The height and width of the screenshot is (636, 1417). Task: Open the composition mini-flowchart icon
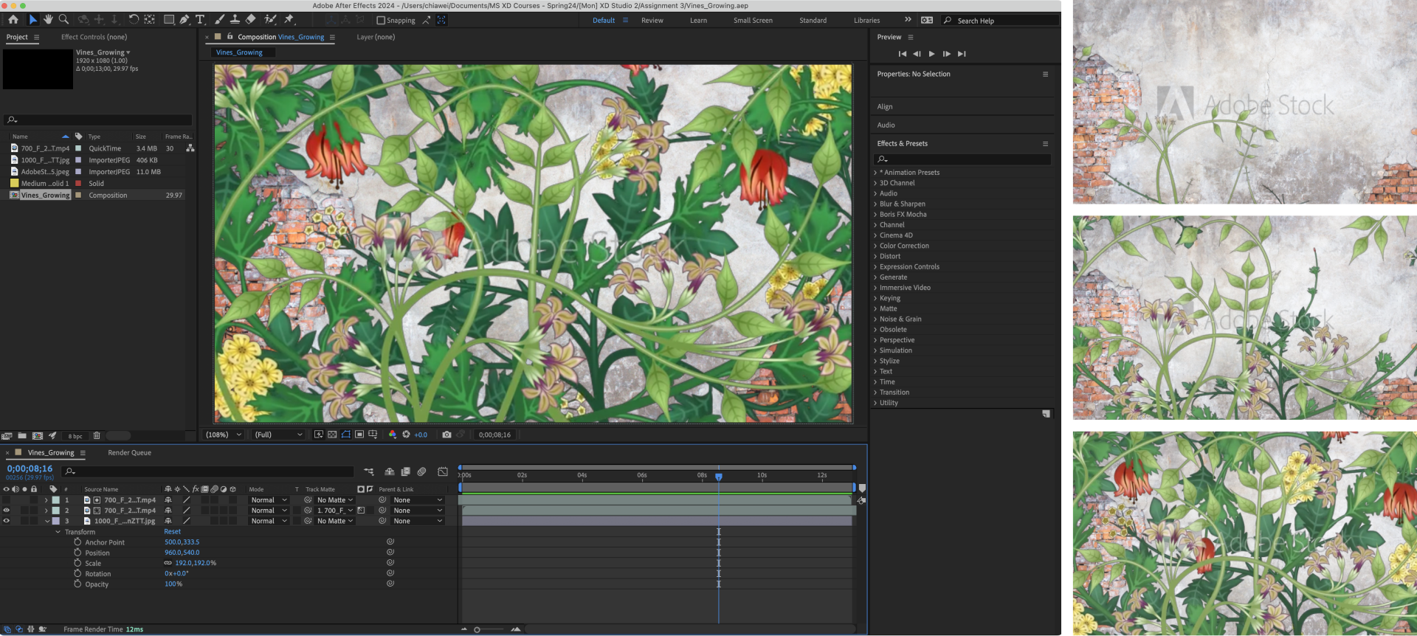tap(369, 471)
